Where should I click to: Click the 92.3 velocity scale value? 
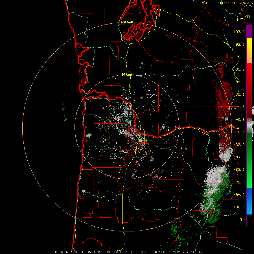tap(240, 44)
